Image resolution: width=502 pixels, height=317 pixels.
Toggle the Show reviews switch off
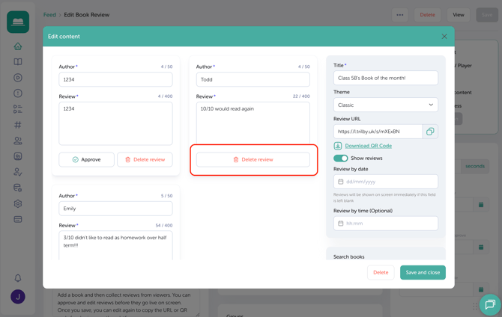pos(340,158)
